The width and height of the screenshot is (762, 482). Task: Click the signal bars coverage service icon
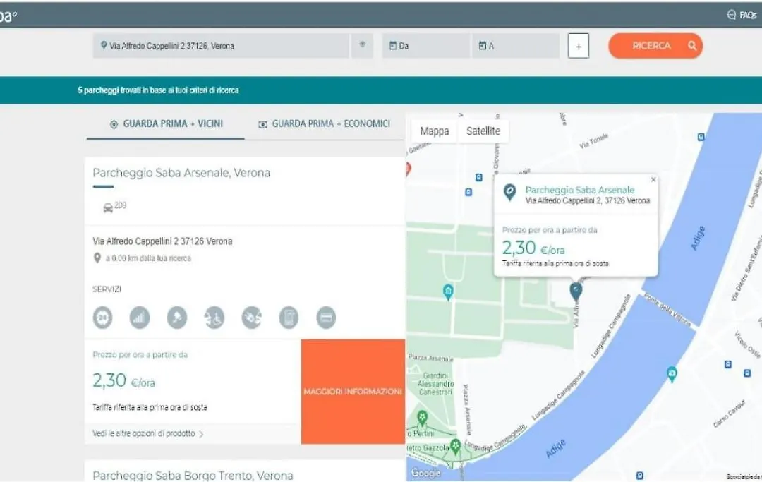140,318
